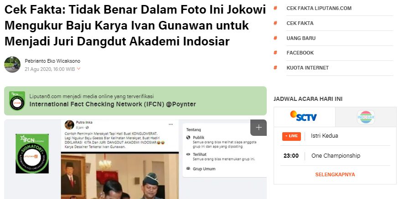Open One Championship 23:00 schedule entry
This screenshot has height=199, width=404.
(x=335, y=155)
